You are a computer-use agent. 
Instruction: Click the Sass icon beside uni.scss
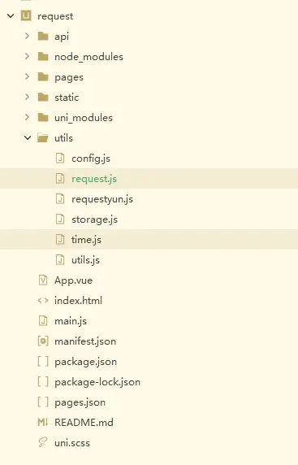(43, 442)
